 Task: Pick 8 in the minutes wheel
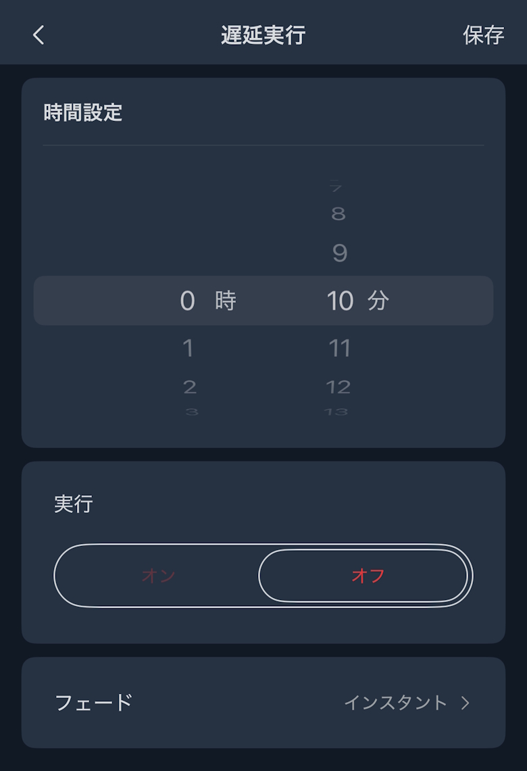click(338, 214)
